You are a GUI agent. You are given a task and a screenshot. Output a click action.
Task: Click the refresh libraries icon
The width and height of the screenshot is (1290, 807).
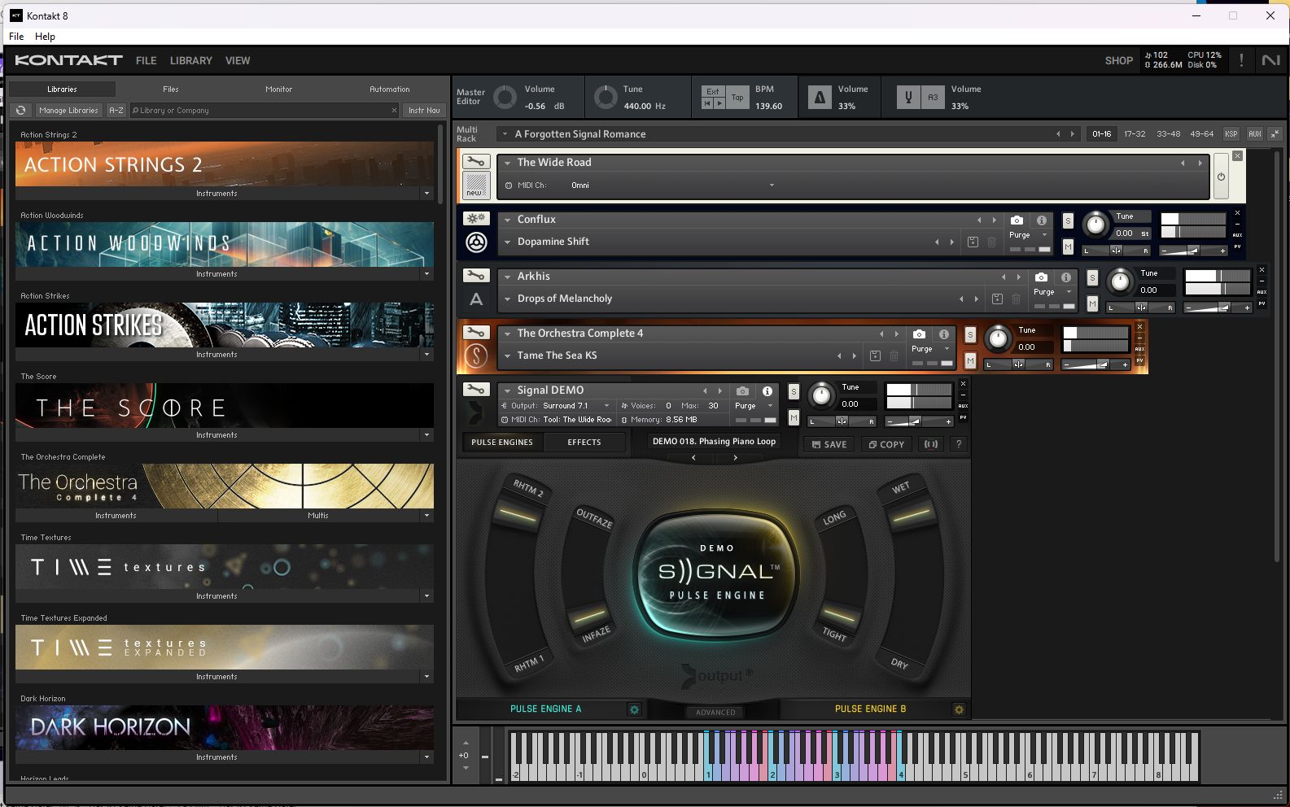[21, 110]
